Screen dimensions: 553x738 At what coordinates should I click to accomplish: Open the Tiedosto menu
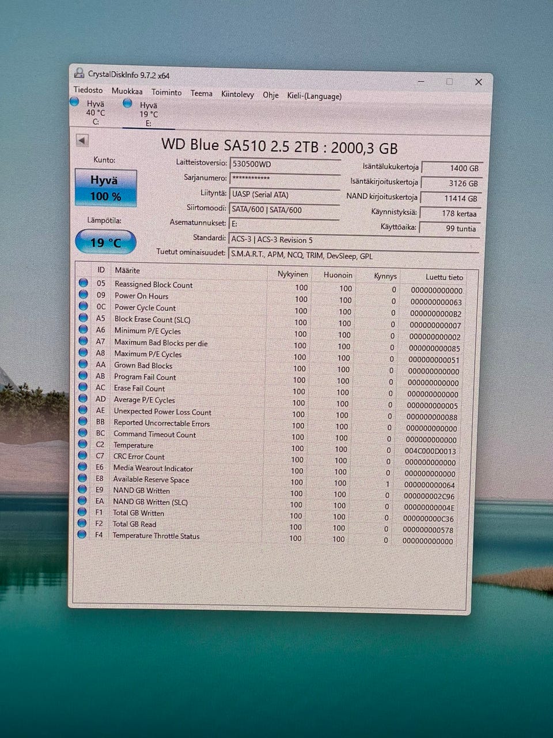[88, 91]
